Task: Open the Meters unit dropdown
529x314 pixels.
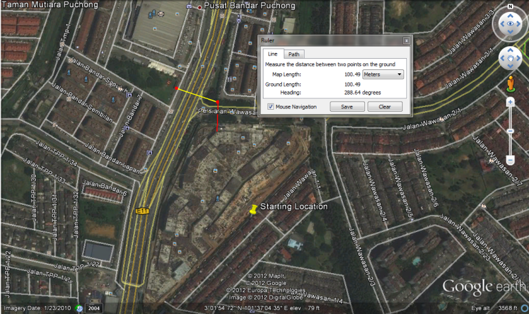Action: [x=383, y=75]
